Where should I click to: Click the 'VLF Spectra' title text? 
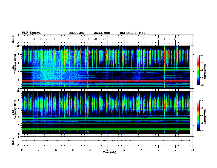click(31, 33)
